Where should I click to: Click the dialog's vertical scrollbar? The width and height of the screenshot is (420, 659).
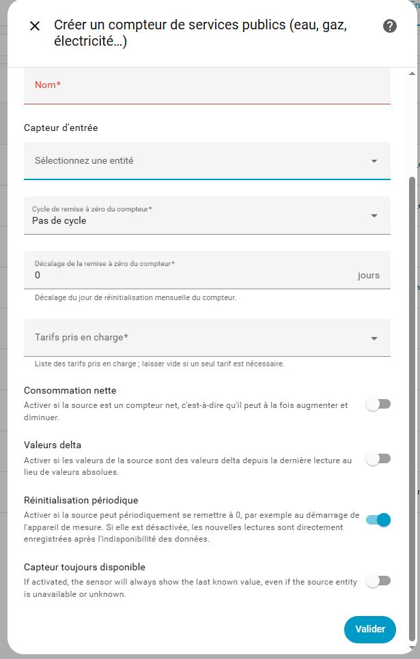[x=411, y=409]
